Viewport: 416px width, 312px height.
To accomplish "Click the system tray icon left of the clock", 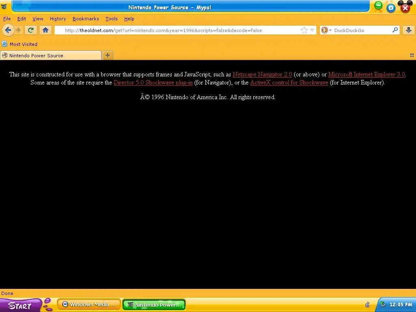I will click(x=367, y=305).
